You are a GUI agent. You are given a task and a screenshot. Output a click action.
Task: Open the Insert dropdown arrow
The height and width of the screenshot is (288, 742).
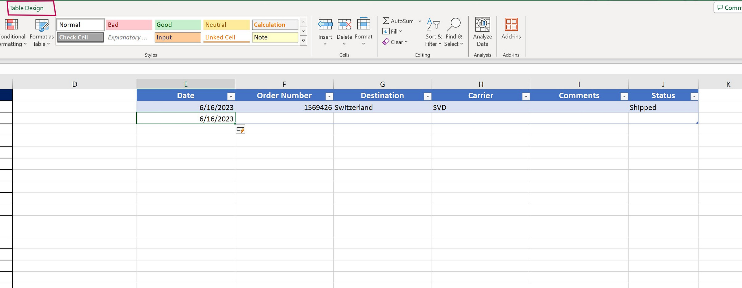(325, 44)
